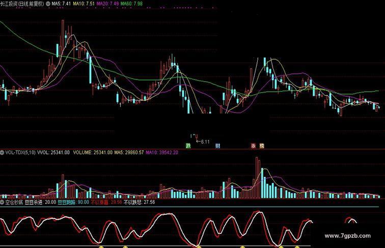Screen dimensions: 385x248
Task: Click the red 不以涨喜 29.56 label
Action: (106, 202)
